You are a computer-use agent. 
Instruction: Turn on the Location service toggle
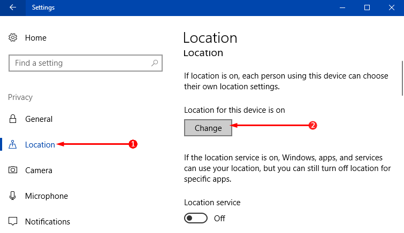pyautogui.click(x=196, y=218)
